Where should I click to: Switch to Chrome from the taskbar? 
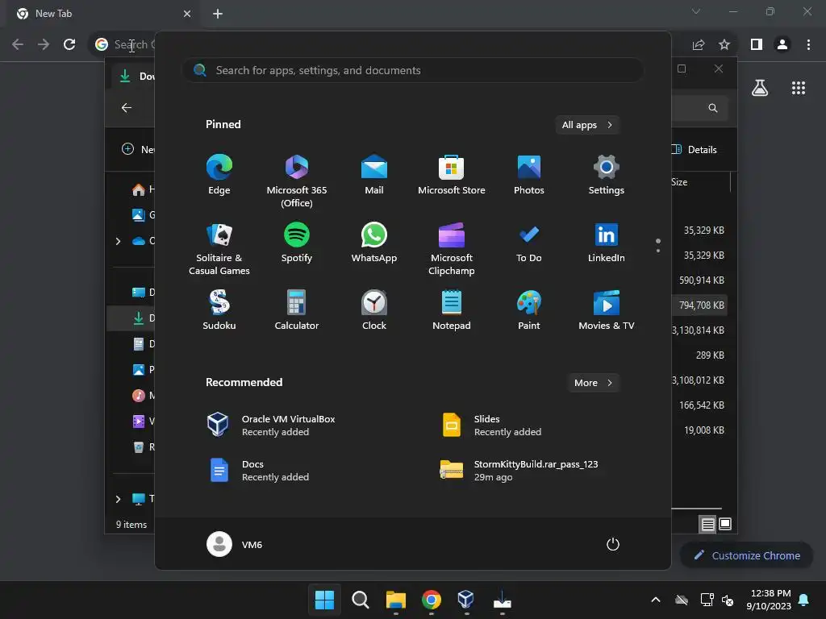pos(431,600)
